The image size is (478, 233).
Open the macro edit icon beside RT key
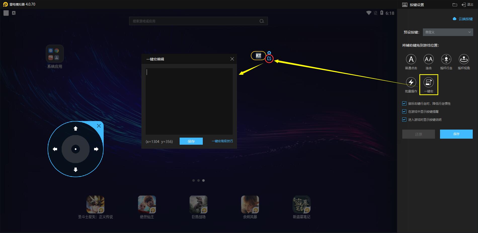point(269,59)
